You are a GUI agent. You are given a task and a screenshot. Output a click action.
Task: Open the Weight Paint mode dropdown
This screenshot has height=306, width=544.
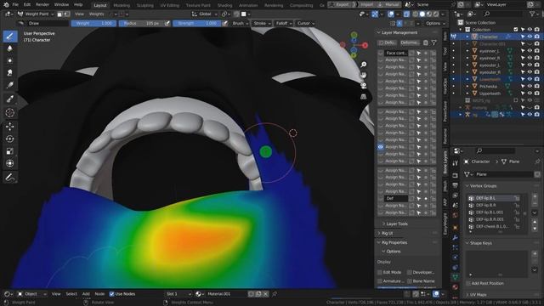[36, 14]
